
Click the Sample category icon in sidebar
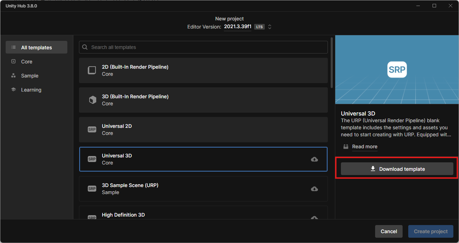pos(13,75)
